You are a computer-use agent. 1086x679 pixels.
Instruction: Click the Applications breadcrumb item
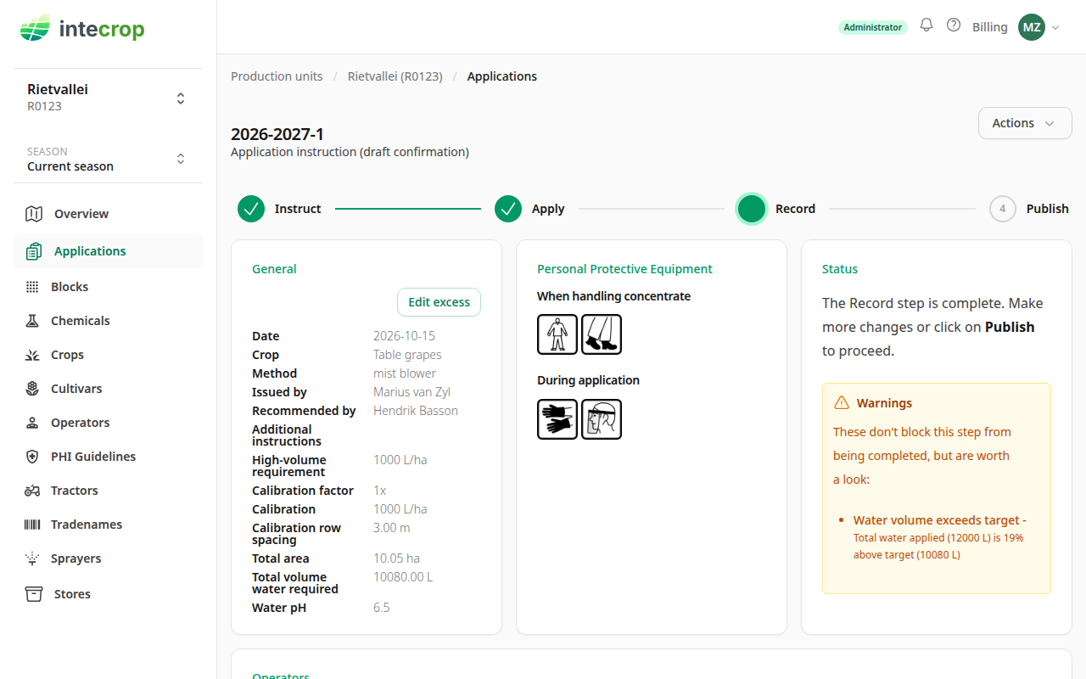click(502, 76)
